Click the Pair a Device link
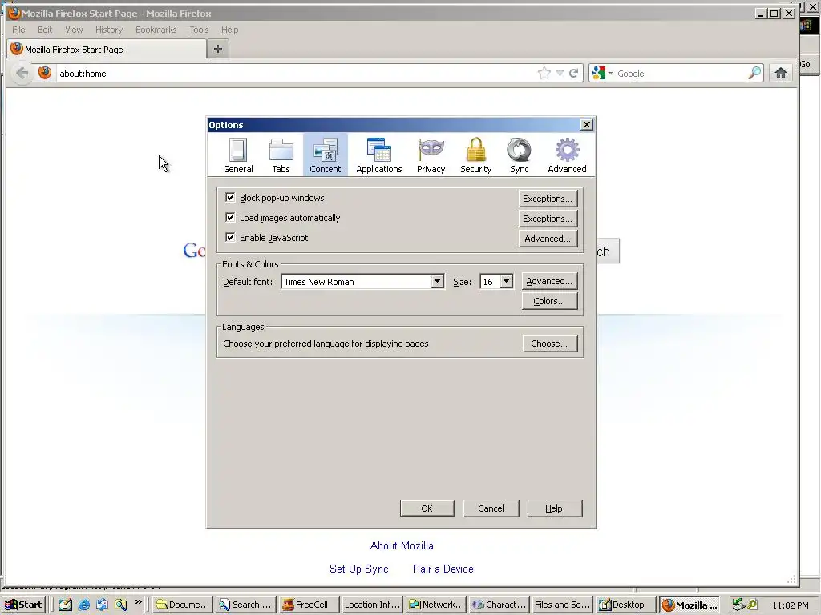This screenshot has height=615, width=821. coord(443,569)
